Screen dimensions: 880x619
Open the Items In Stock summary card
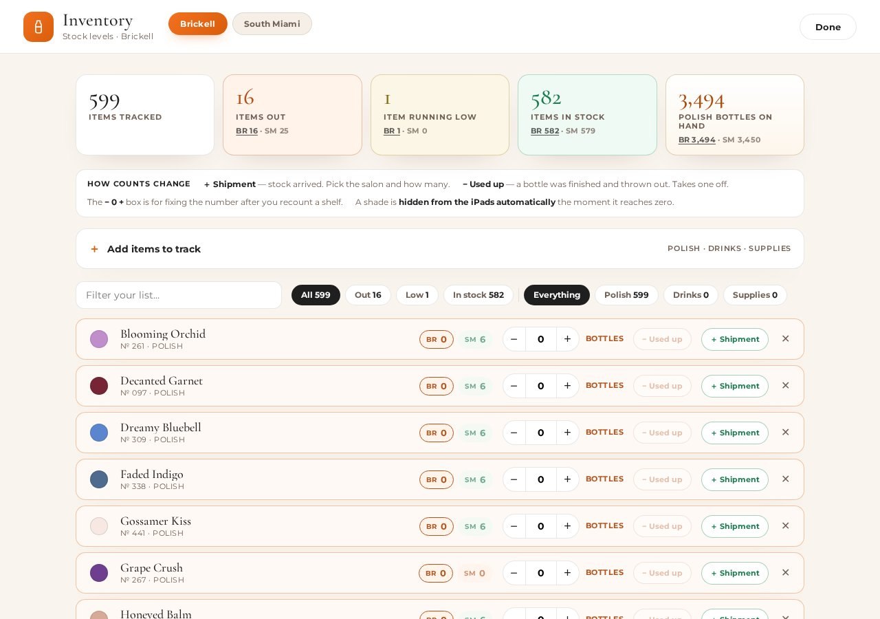click(x=587, y=115)
